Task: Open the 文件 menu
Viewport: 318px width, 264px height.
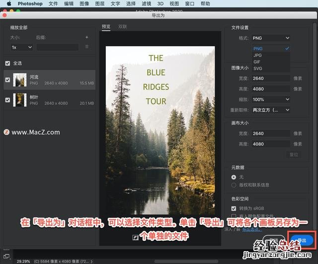Action: pyautogui.click(x=53, y=3)
